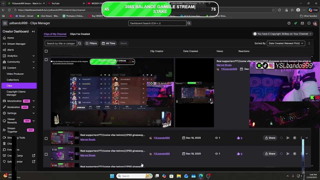Open Windows Start menu
This screenshot has width=320, height=180.
tap(112, 176)
